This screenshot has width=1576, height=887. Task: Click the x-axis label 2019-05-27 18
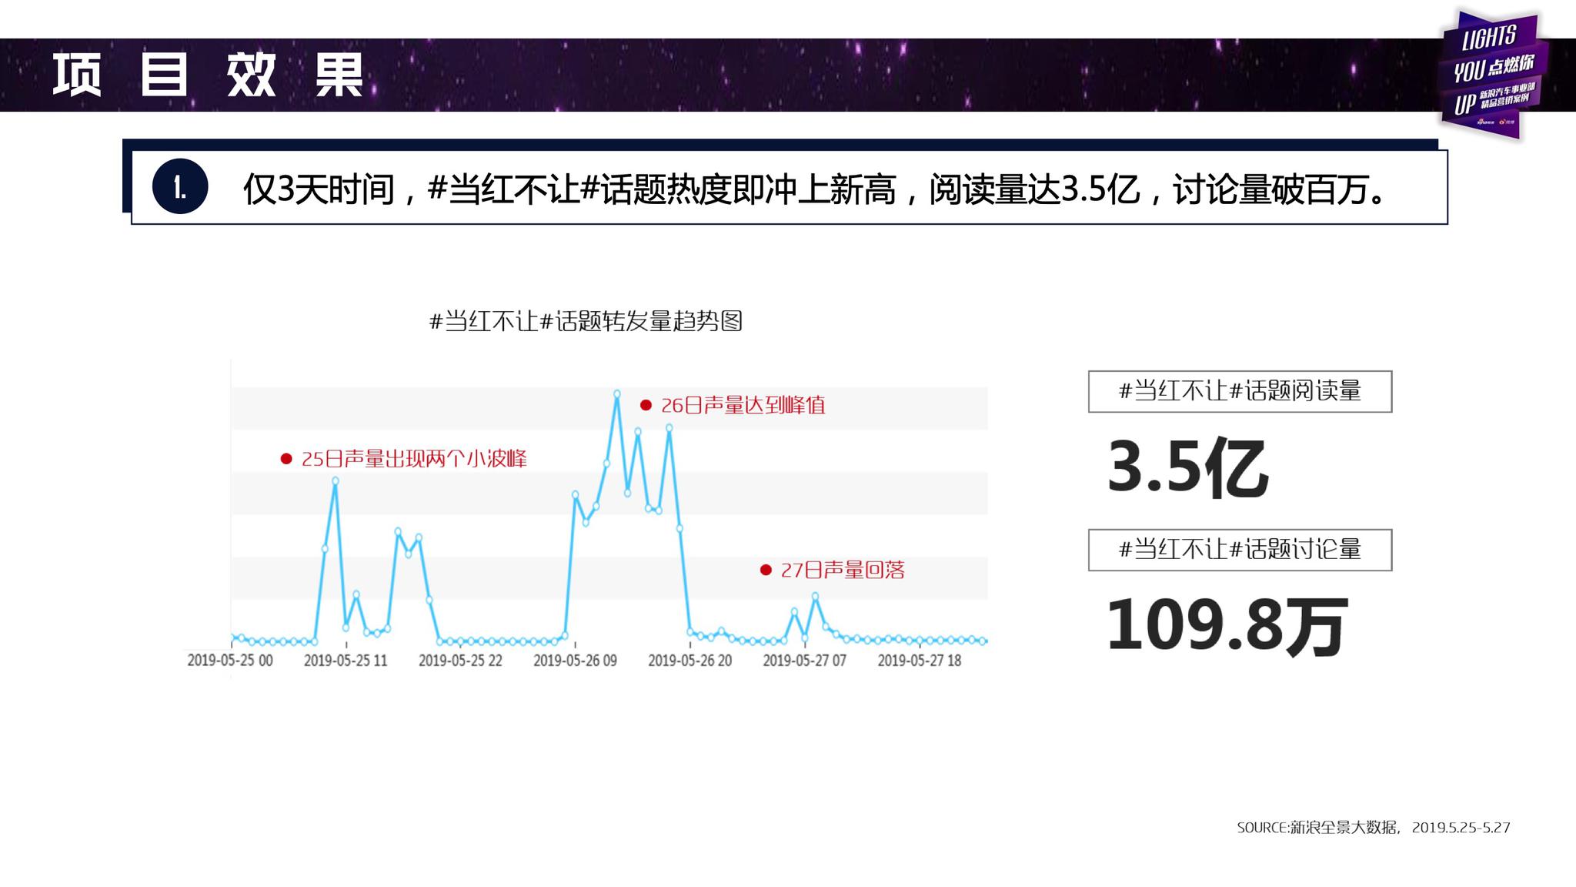point(919,661)
